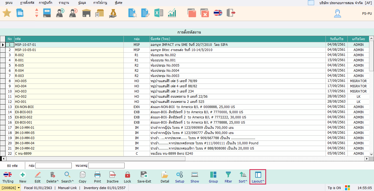The image size is (374, 191).
Task: Open the GL module icon
Action: point(47,13)
